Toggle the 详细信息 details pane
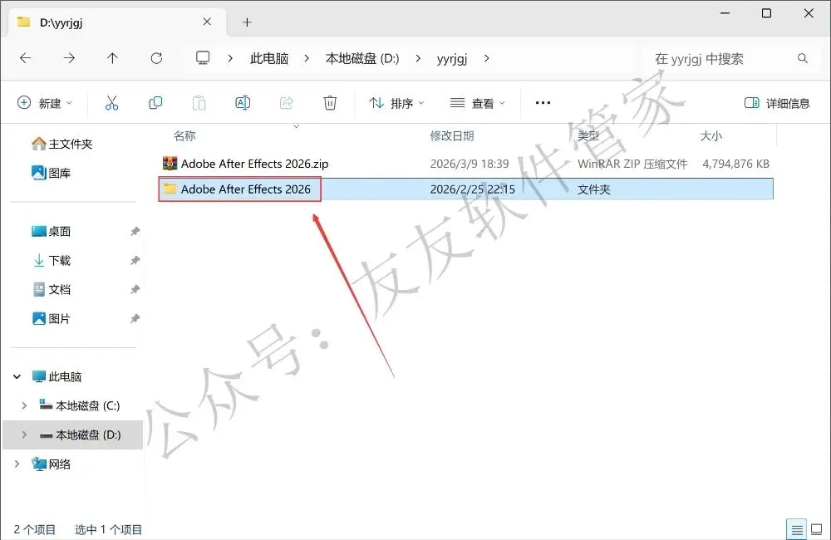Image resolution: width=831 pixels, height=540 pixels. [x=777, y=103]
